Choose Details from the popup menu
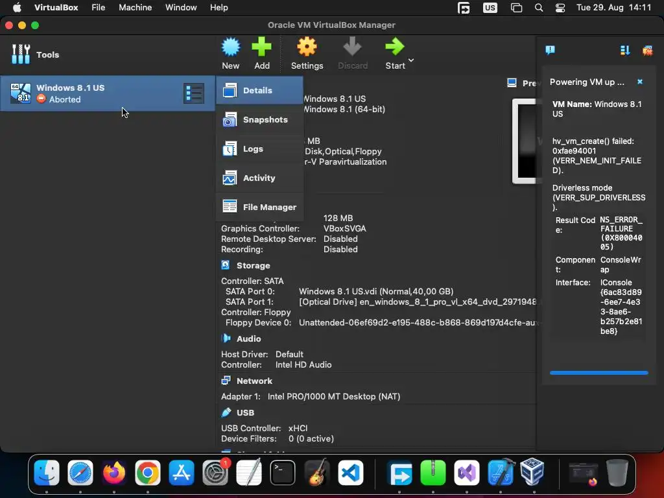The height and width of the screenshot is (498, 664). [x=259, y=90]
